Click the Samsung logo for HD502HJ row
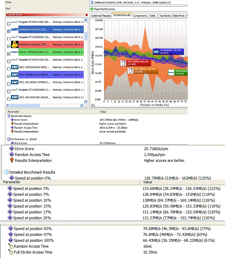 (15, 29)
